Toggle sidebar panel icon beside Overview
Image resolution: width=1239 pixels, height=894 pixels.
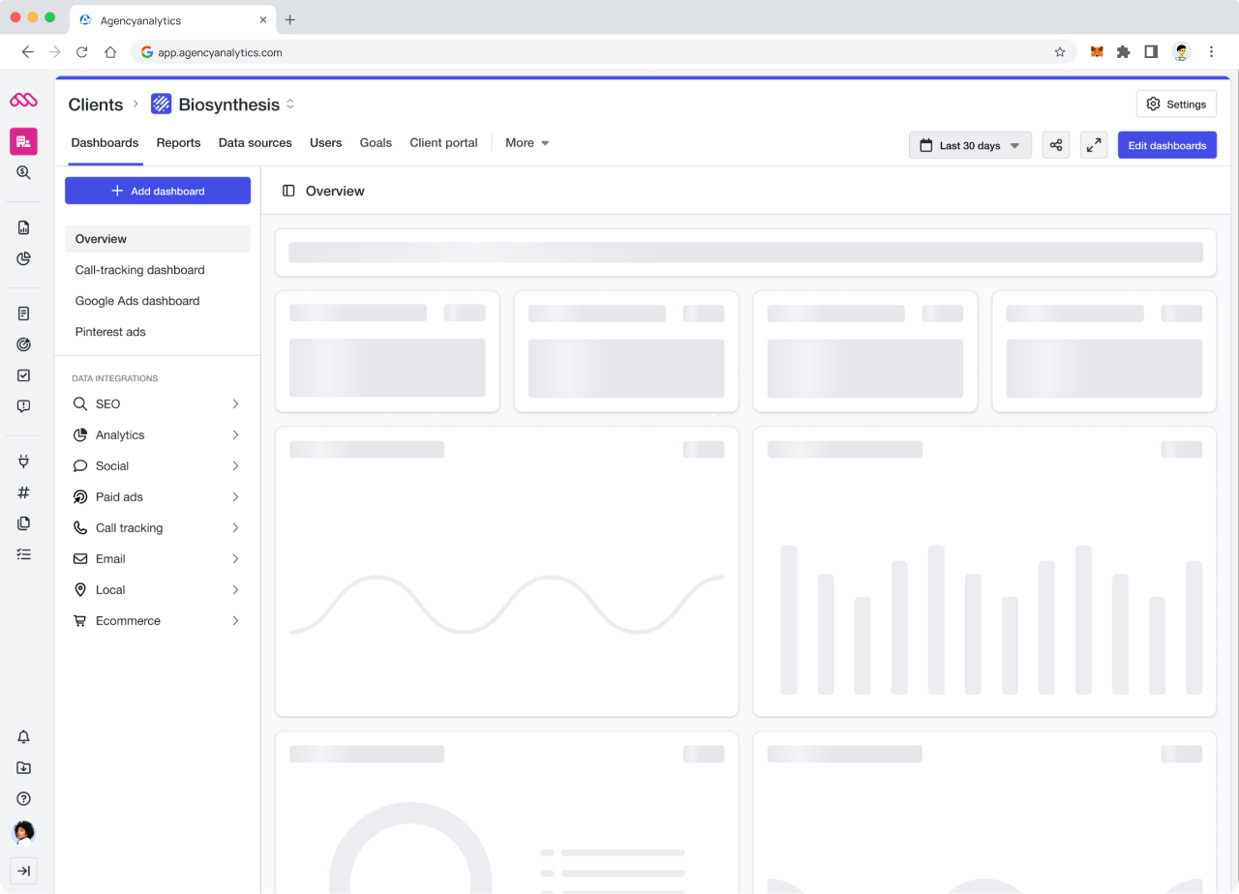pyautogui.click(x=288, y=191)
